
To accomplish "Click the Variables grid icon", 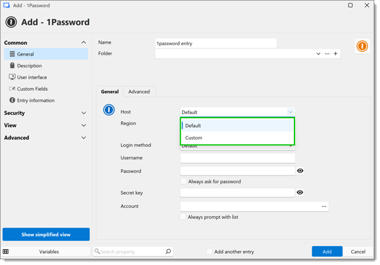I will click(6, 252).
